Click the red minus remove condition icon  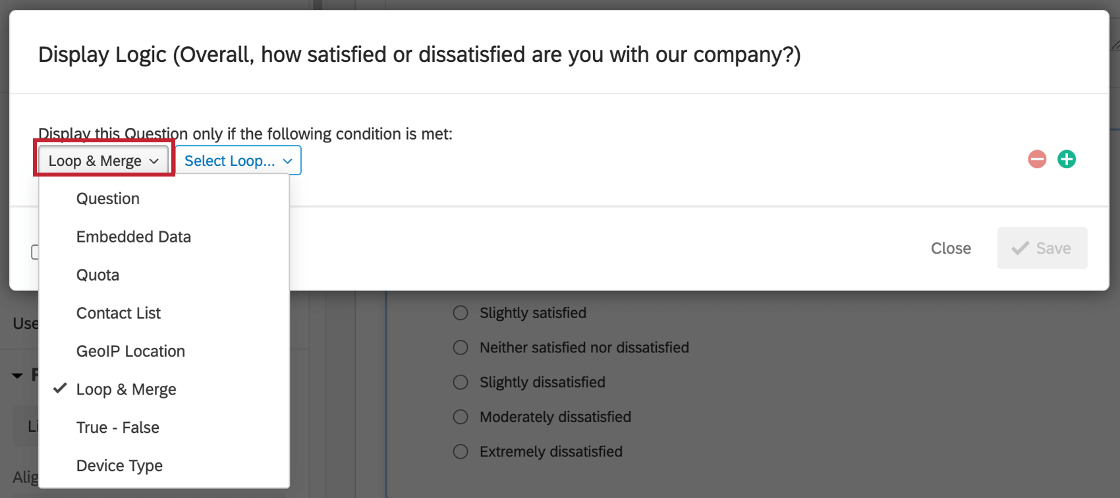pos(1037,159)
